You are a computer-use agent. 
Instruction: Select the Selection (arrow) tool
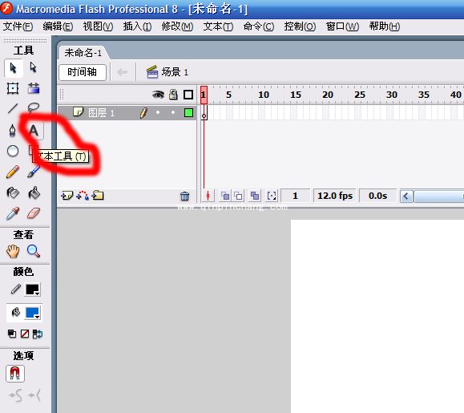14,68
